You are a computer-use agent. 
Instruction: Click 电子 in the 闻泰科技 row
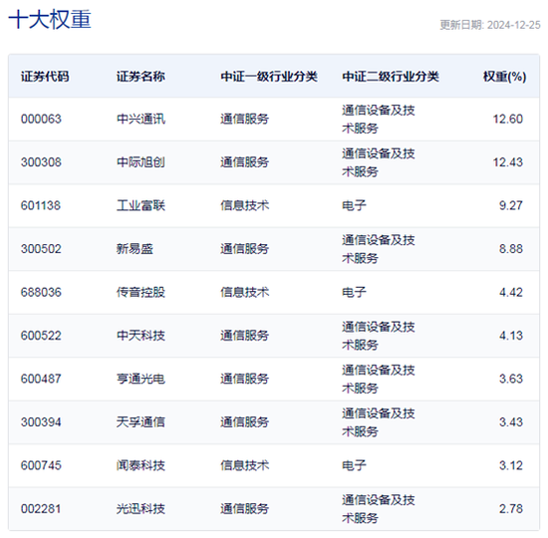click(354, 465)
